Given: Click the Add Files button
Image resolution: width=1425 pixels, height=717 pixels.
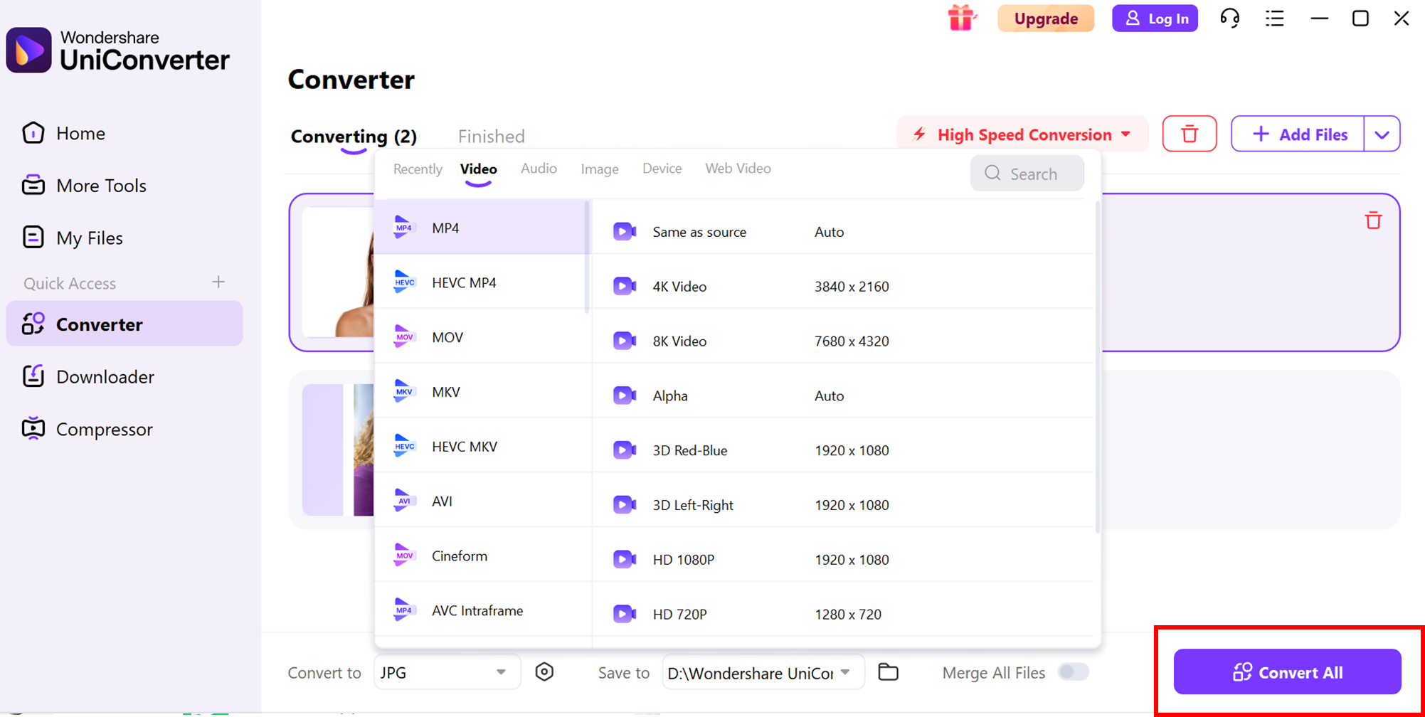Looking at the screenshot, I should [x=1298, y=134].
